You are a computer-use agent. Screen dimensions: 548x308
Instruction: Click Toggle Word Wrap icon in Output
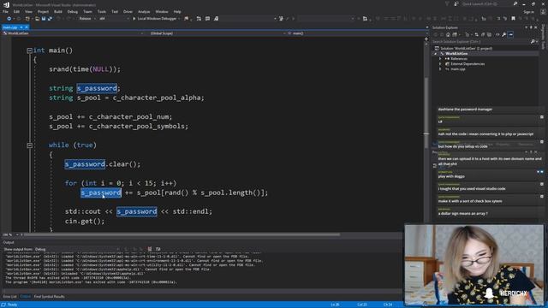pyautogui.click(x=158, y=249)
